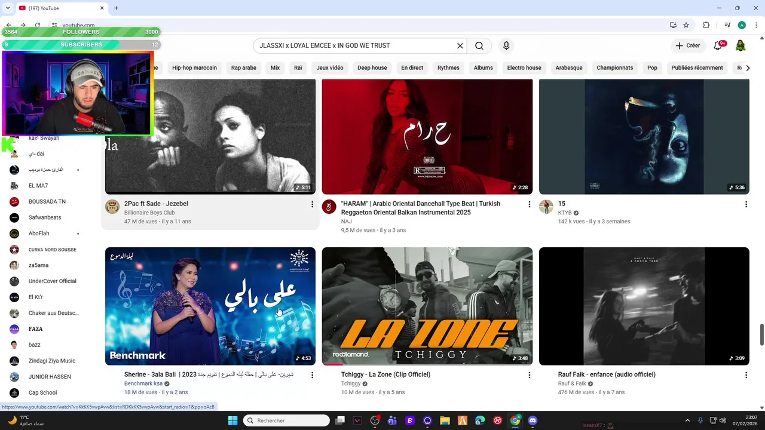Open the La Zone Tchiggy thumbnail

pyautogui.click(x=427, y=306)
